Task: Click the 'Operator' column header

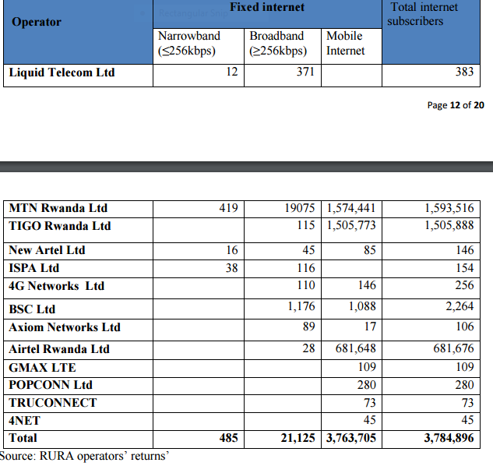Action: click(x=37, y=22)
